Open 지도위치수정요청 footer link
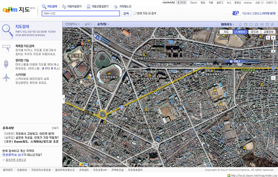The height and width of the screenshot is (177, 278). click(41, 170)
